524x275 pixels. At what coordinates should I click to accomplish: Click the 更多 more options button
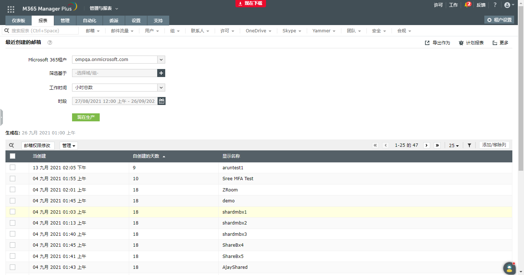pos(500,43)
